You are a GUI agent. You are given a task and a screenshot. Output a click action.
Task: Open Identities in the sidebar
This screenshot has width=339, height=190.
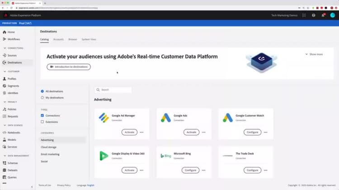[x=10, y=93]
